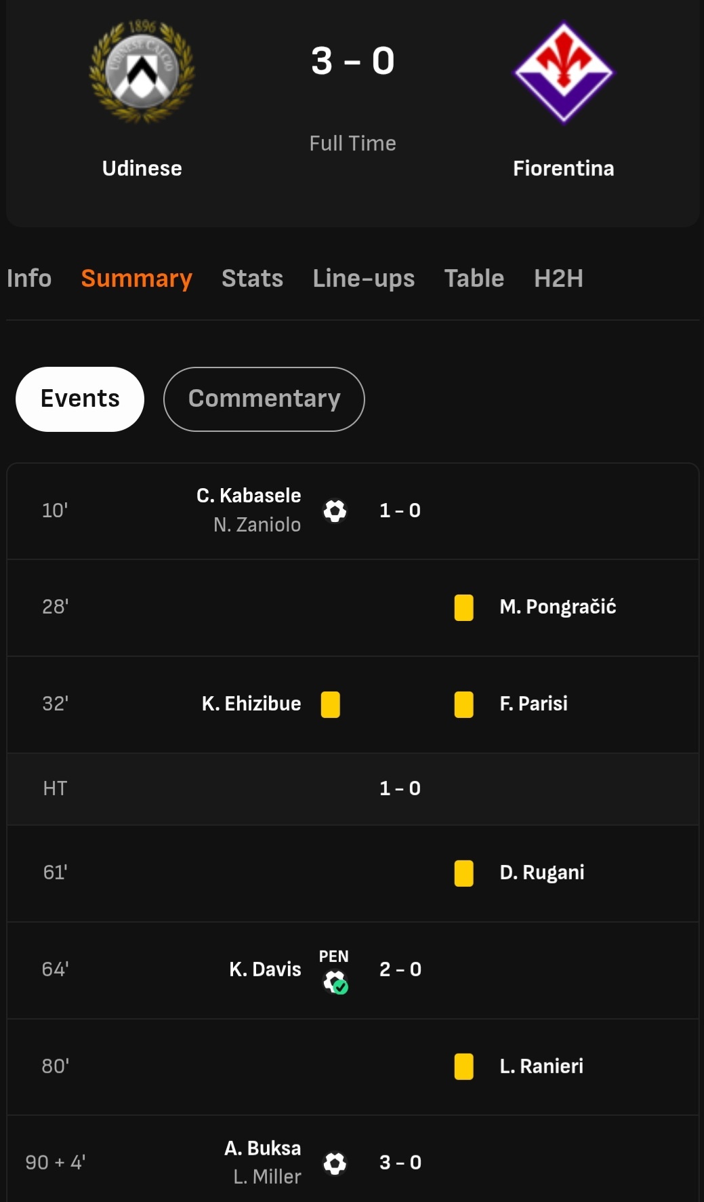
Task: Click goal ball icon beside C. Kabasele
Action: coord(335,510)
